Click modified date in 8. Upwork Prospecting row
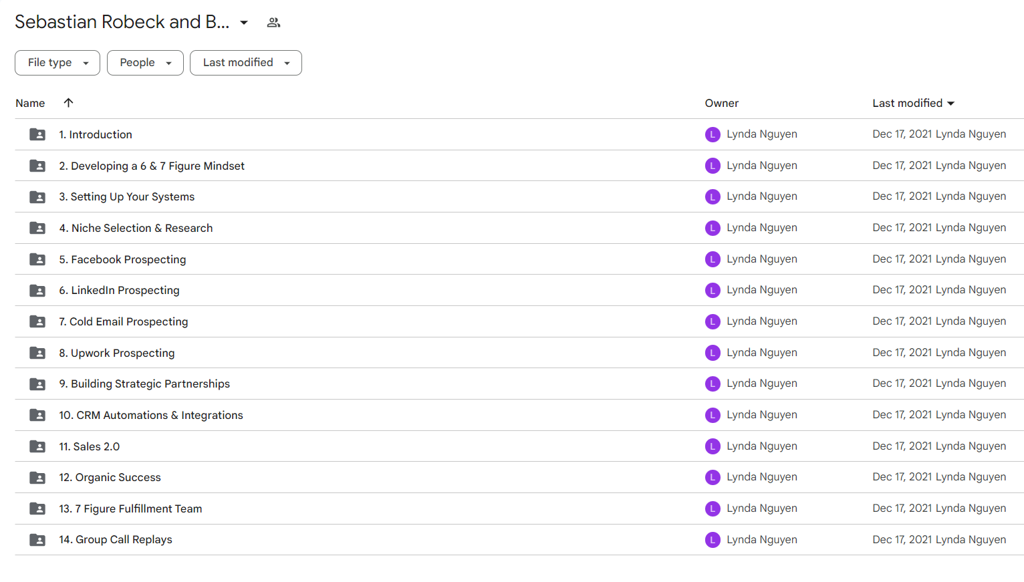Viewport: 1024px width, 582px height. pos(939,353)
